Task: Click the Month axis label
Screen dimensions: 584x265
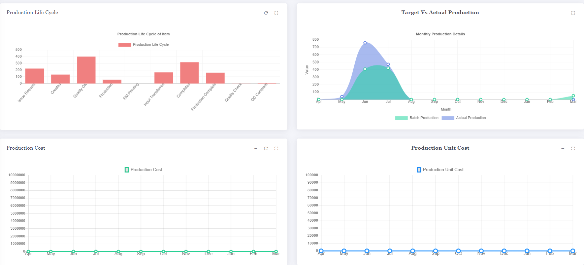Action: [446, 110]
